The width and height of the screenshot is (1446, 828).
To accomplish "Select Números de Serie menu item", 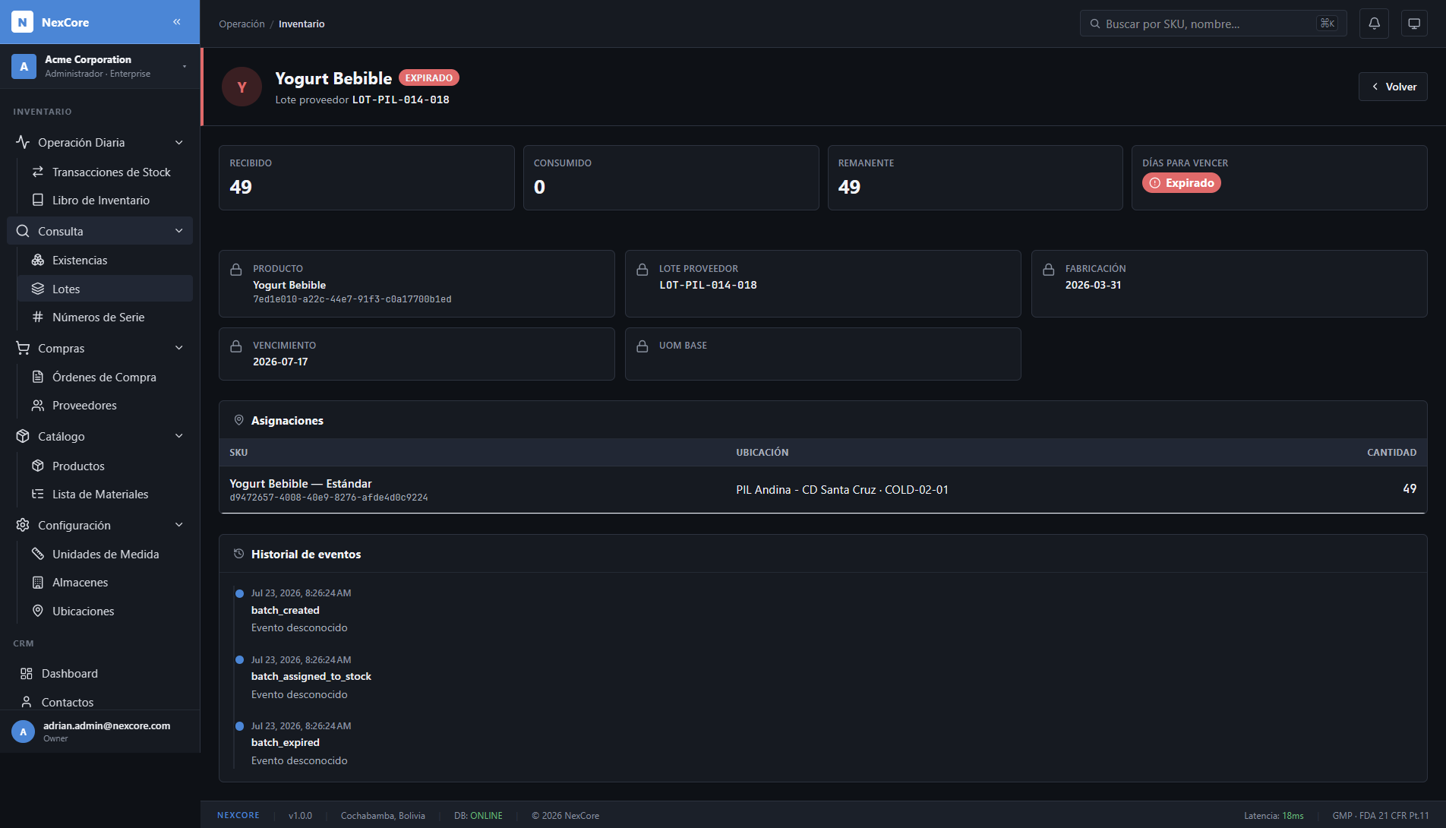I will 105,318.
